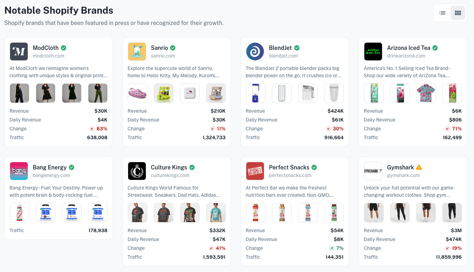
Task: Switch to grid view
Action: [458, 12]
